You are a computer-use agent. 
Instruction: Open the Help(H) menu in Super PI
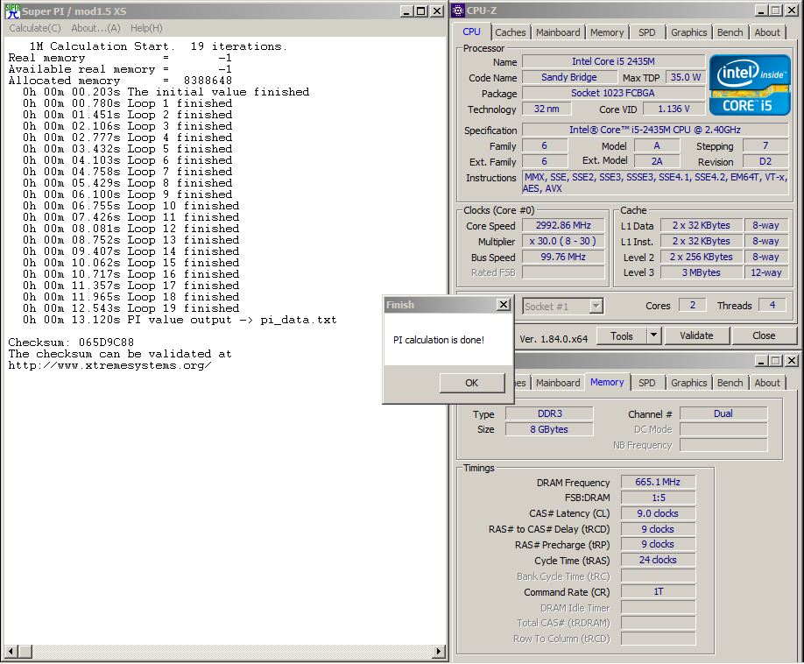click(146, 28)
